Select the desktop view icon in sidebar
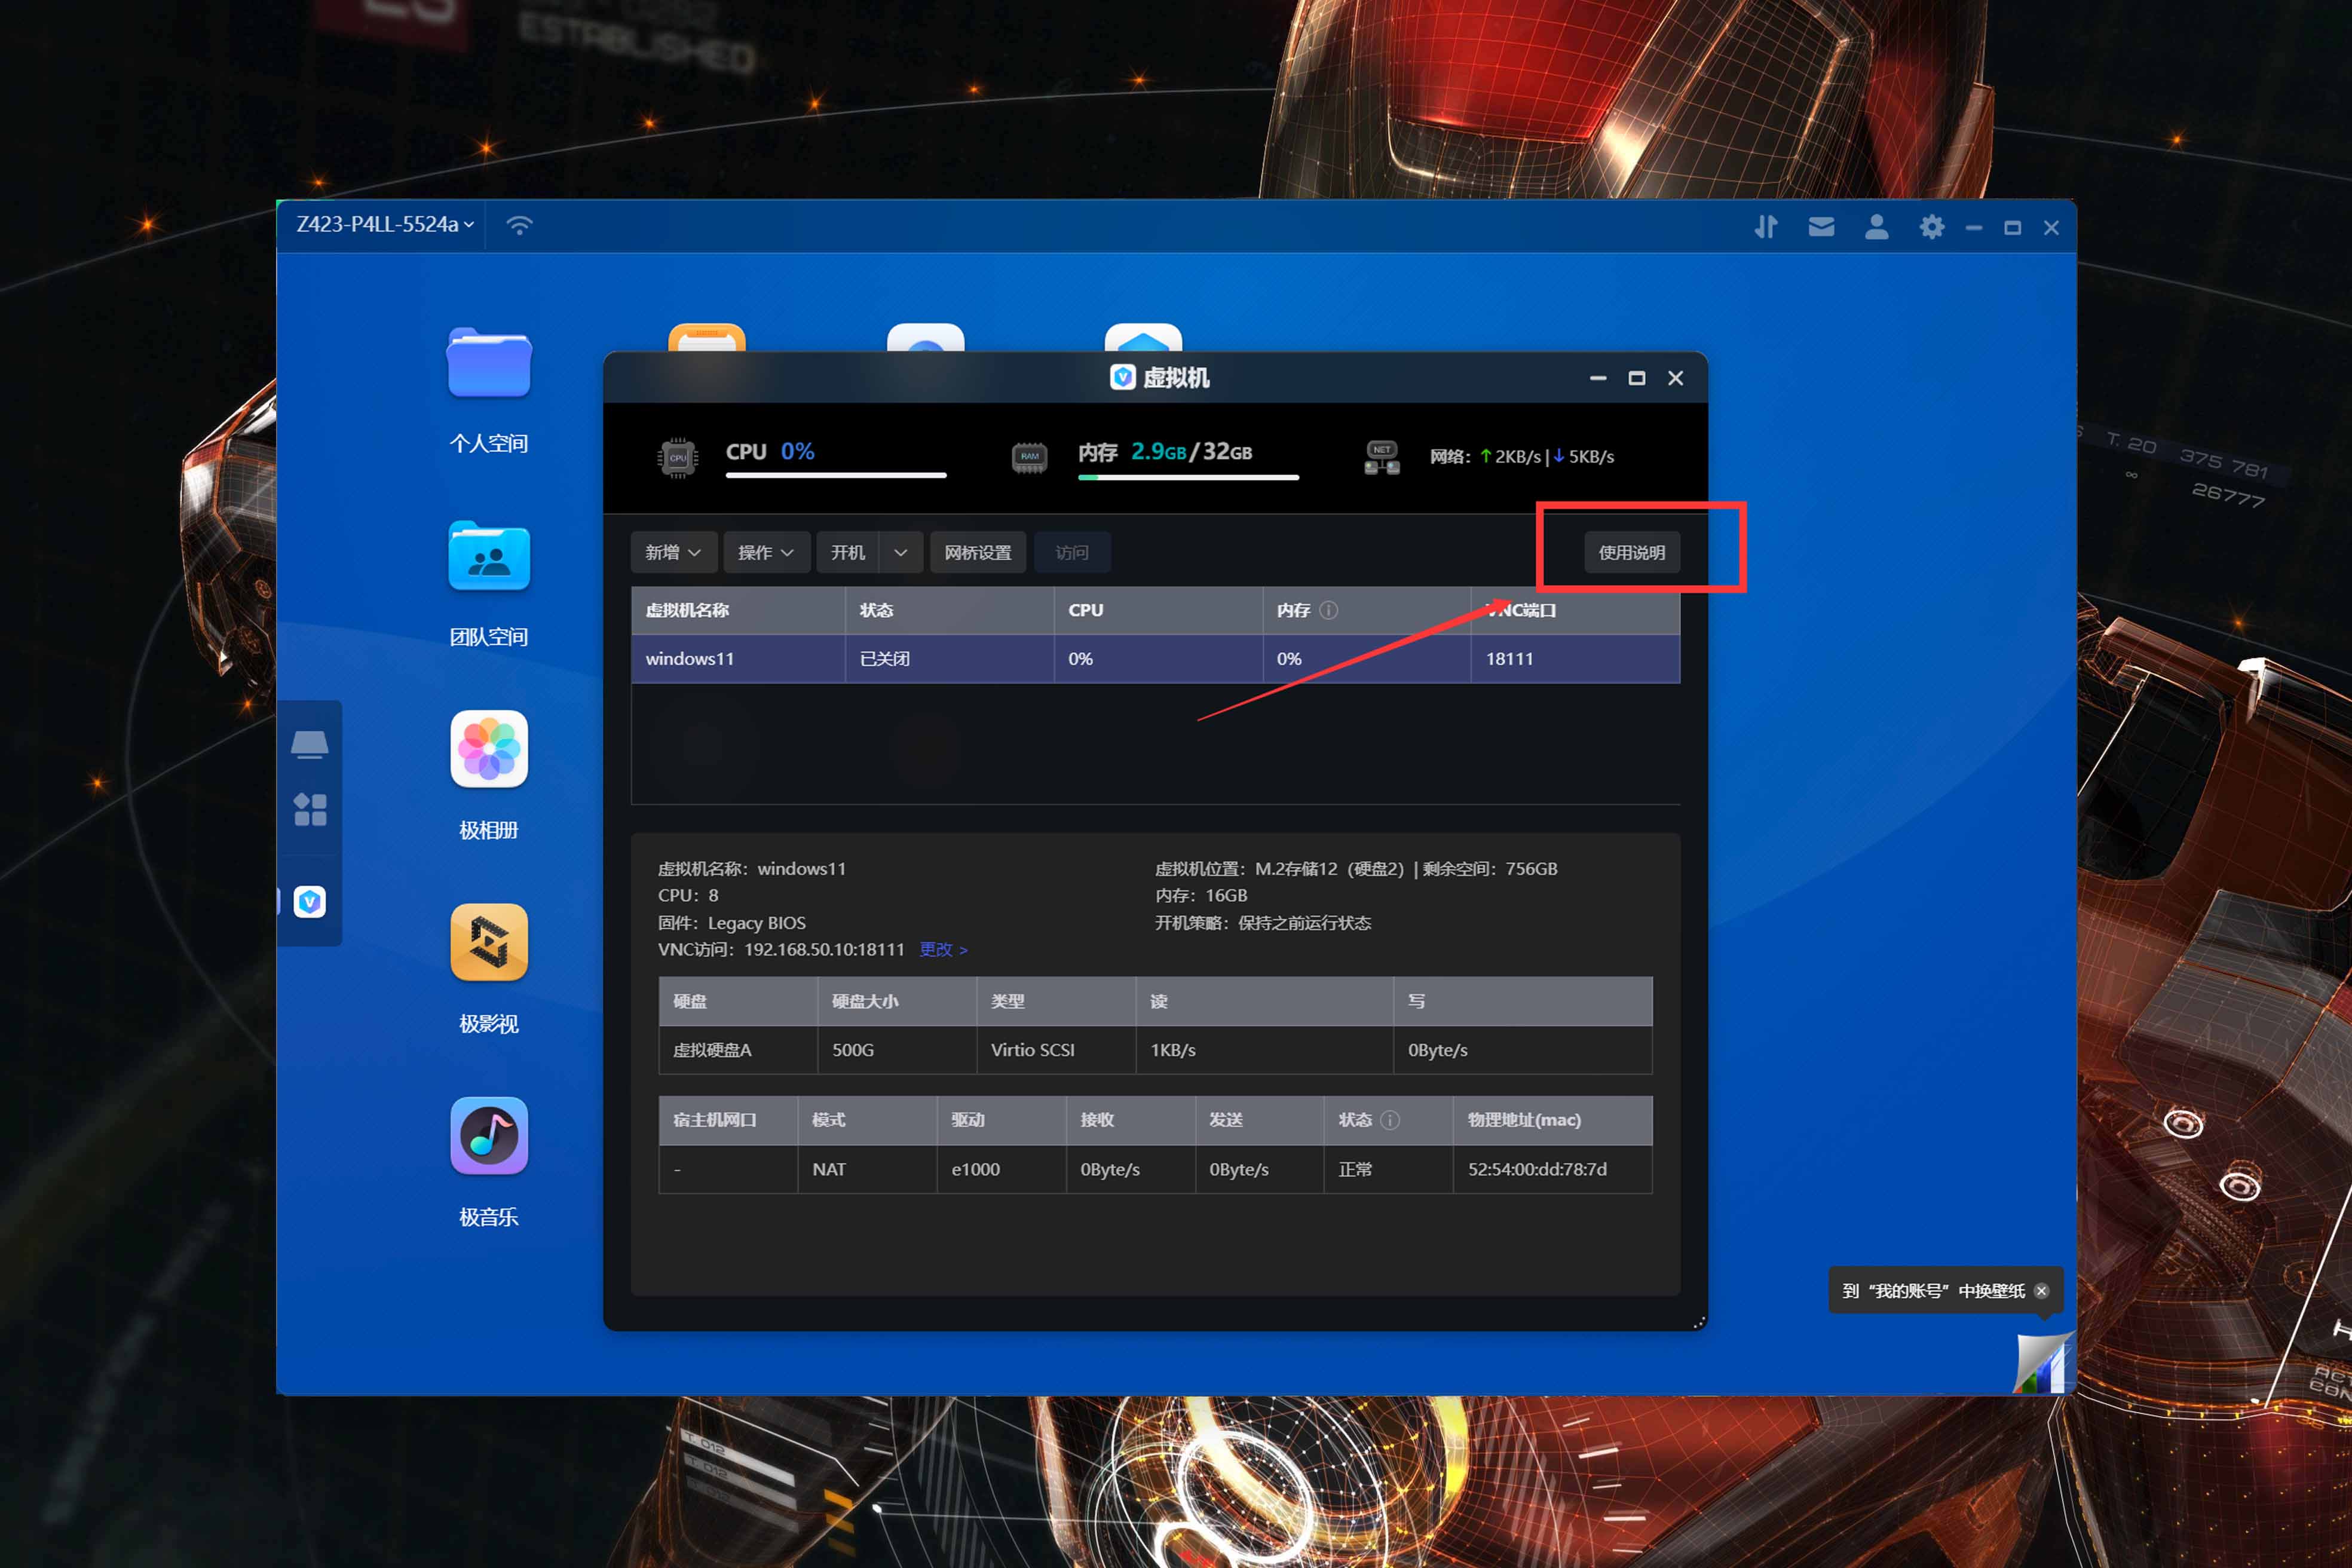 pyautogui.click(x=309, y=744)
